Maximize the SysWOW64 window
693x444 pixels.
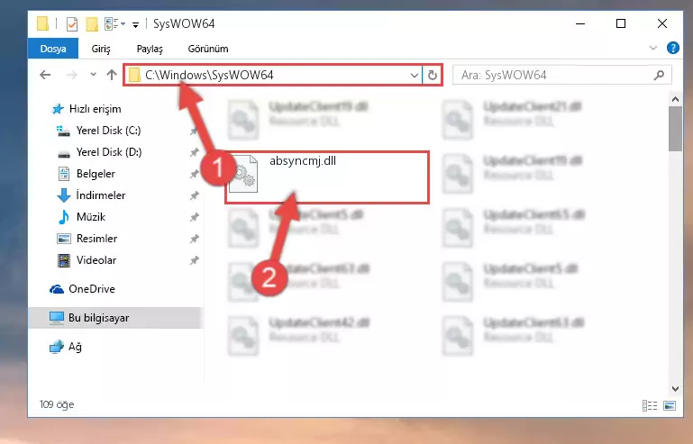pyautogui.click(x=621, y=23)
